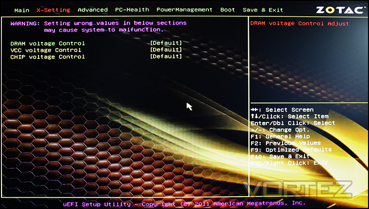Screen dimensions: 369x209
Task: Click 'Enter/Dbl Click: Select' help line
Action: (x=293, y=123)
